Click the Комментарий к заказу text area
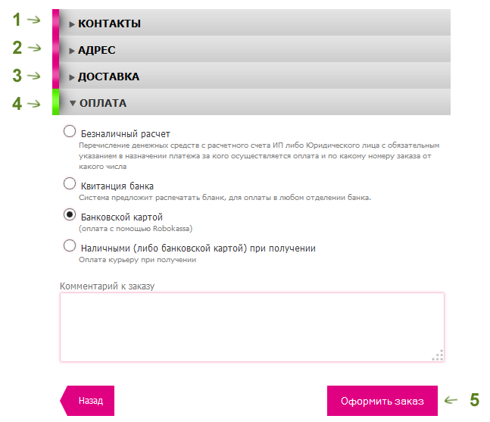The height and width of the screenshot is (422, 490). pyautogui.click(x=252, y=327)
